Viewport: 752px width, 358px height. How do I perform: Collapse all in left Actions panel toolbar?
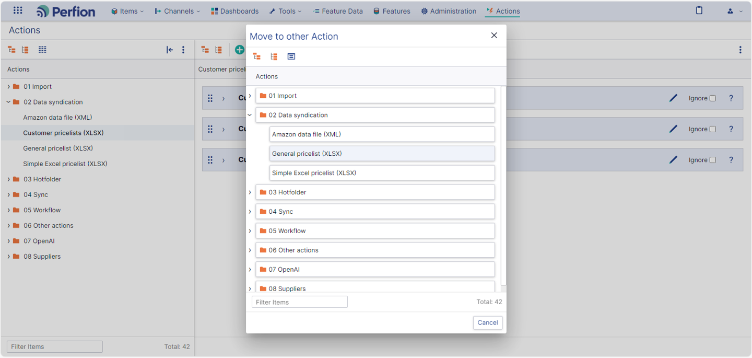(x=25, y=50)
